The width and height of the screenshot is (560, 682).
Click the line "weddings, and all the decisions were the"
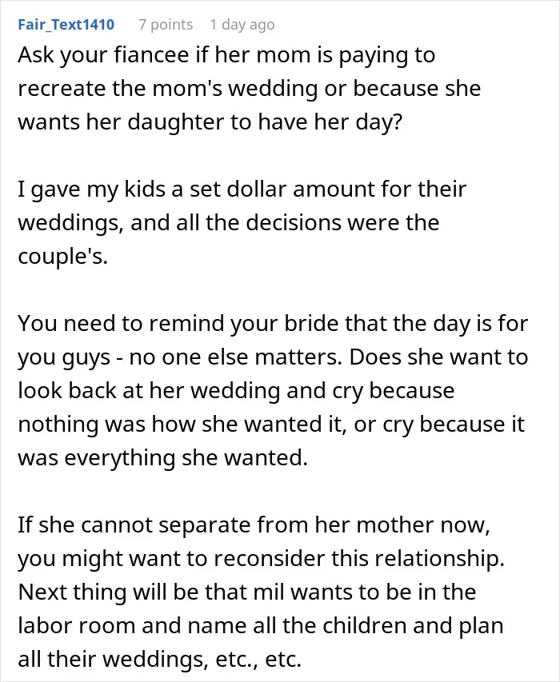coord(229,223)
